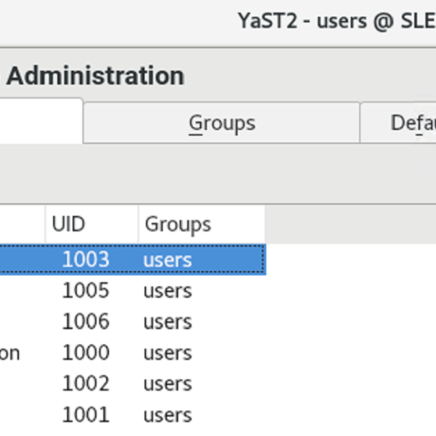Switch to the Groups tab
This screenshot has width=436, height=436.
222,123
